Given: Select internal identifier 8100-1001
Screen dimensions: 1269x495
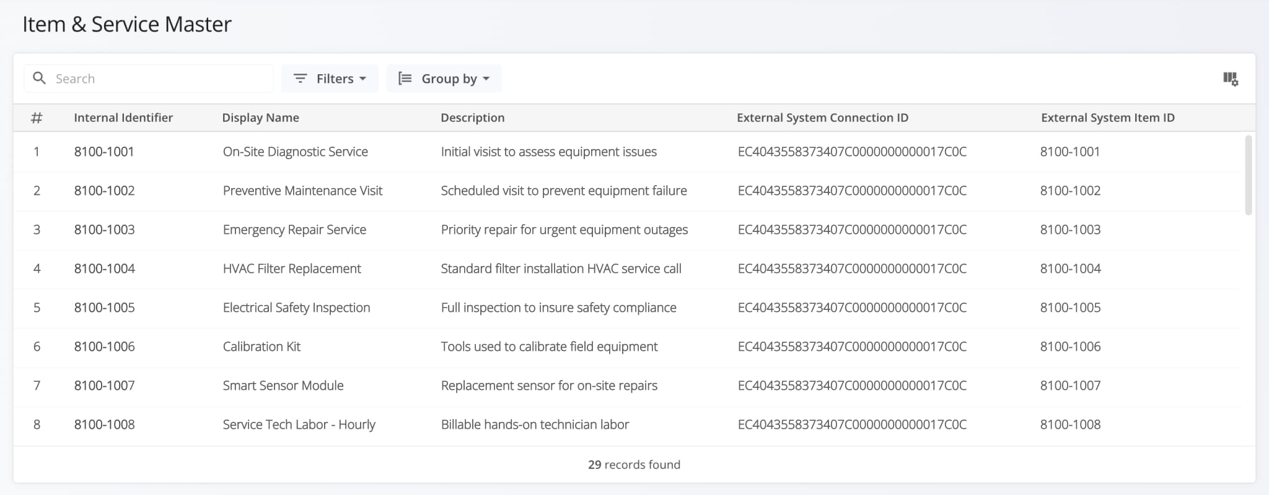Looking at the screenshot, I should tap(104, 152).
